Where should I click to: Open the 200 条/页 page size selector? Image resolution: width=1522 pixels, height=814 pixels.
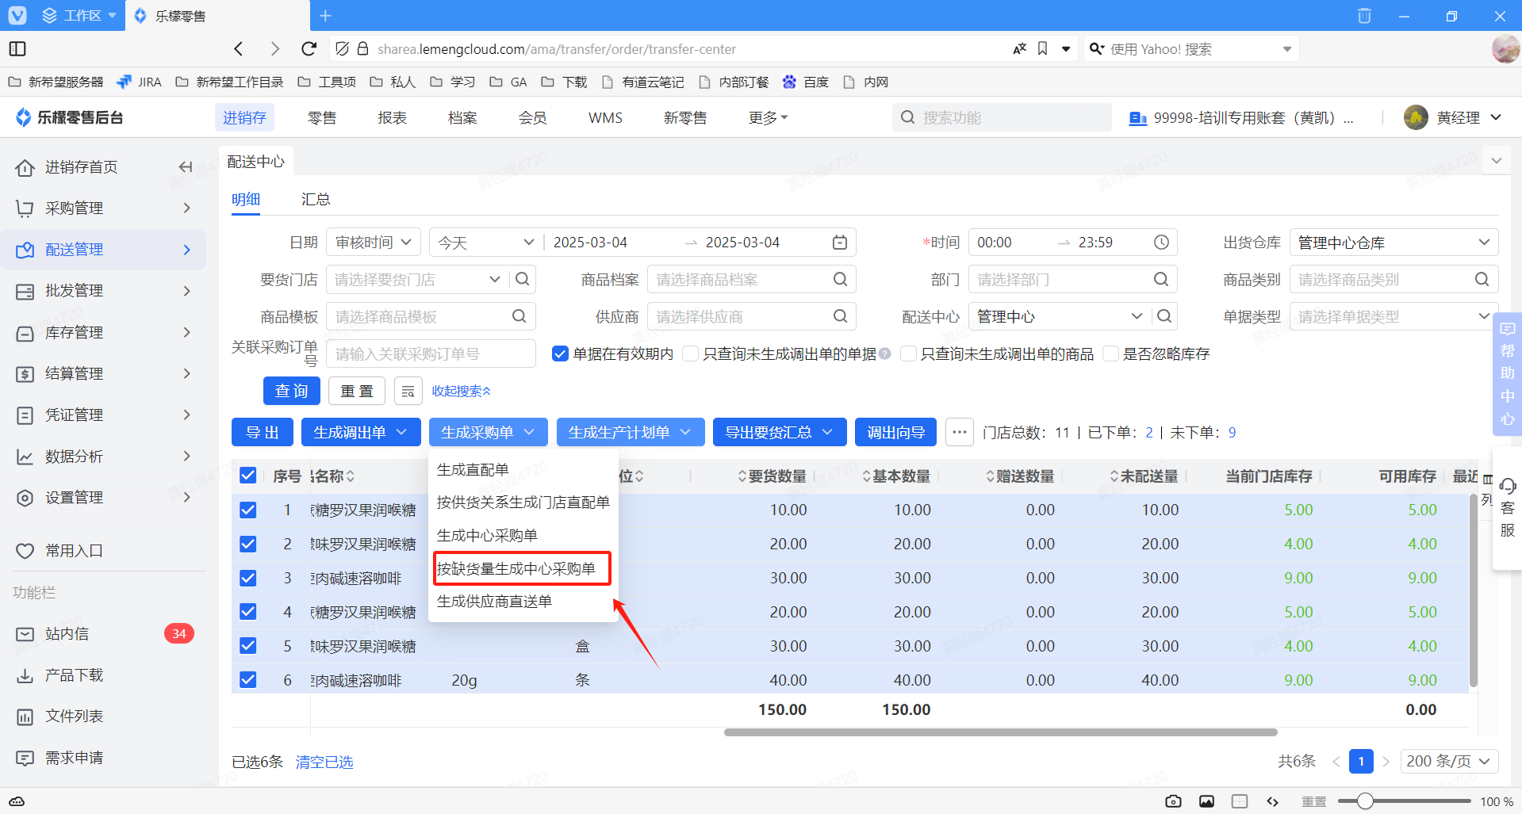click(1448, 761)
